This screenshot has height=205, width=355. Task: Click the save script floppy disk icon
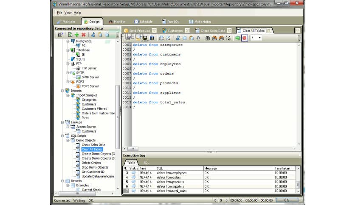tap(145, 38)
